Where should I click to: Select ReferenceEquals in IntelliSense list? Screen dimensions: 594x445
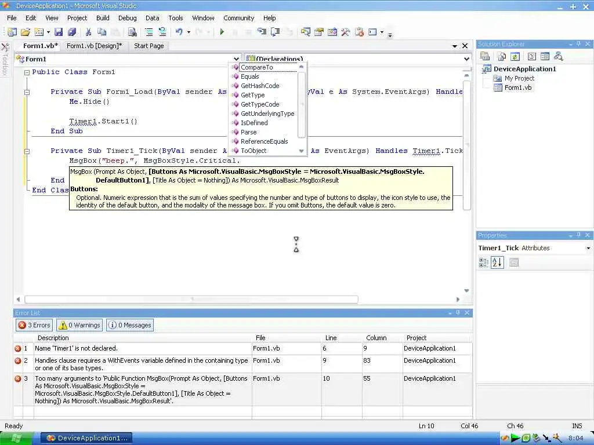(x=264, y=141)
